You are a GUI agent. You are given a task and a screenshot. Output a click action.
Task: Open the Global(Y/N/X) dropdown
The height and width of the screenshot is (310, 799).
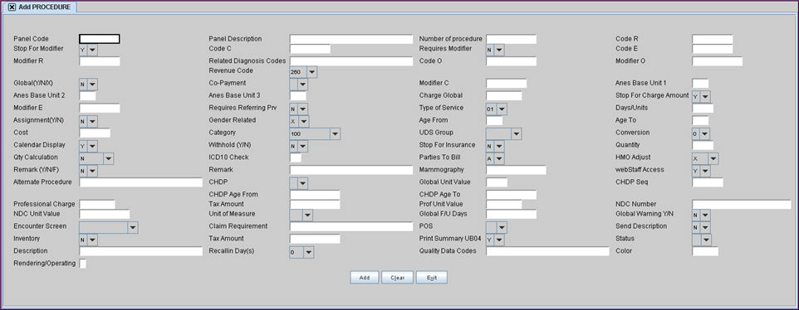[x=93, y=84]
